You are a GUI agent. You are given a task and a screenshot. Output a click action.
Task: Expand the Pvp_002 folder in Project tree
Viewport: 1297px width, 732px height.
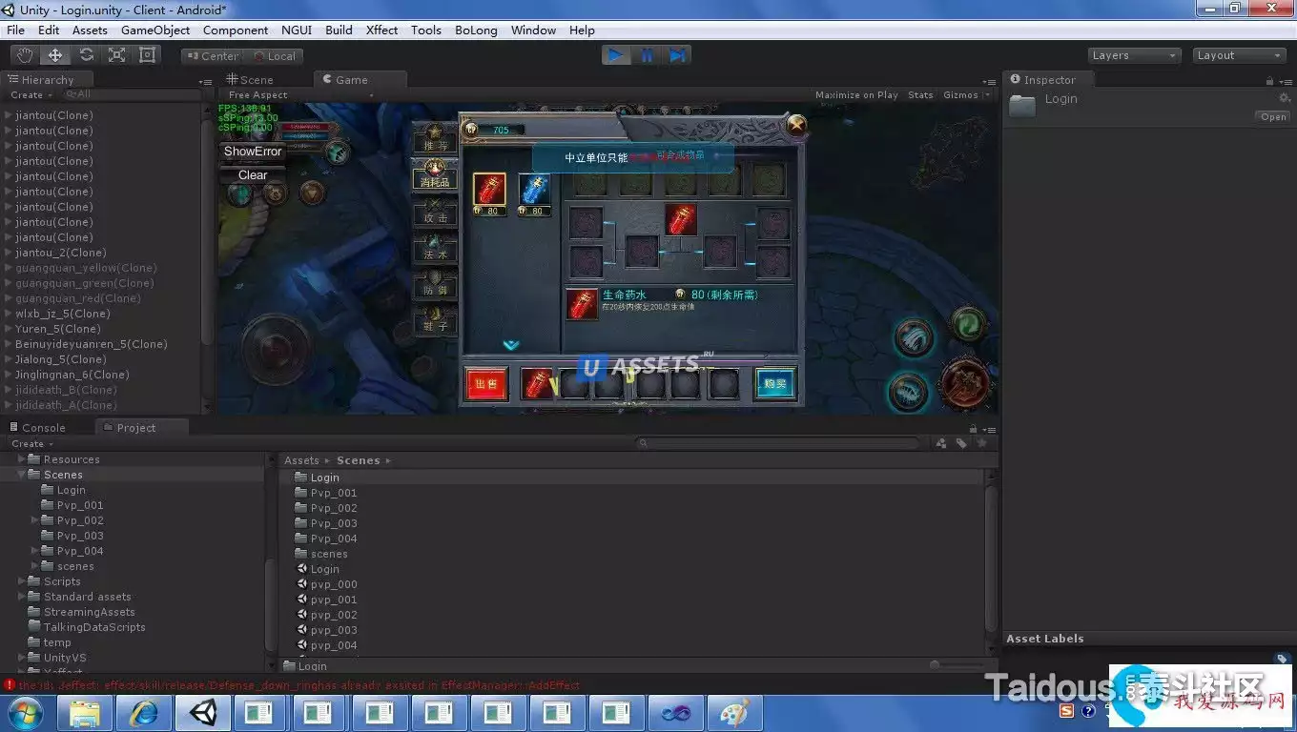(x=35, y=520)
